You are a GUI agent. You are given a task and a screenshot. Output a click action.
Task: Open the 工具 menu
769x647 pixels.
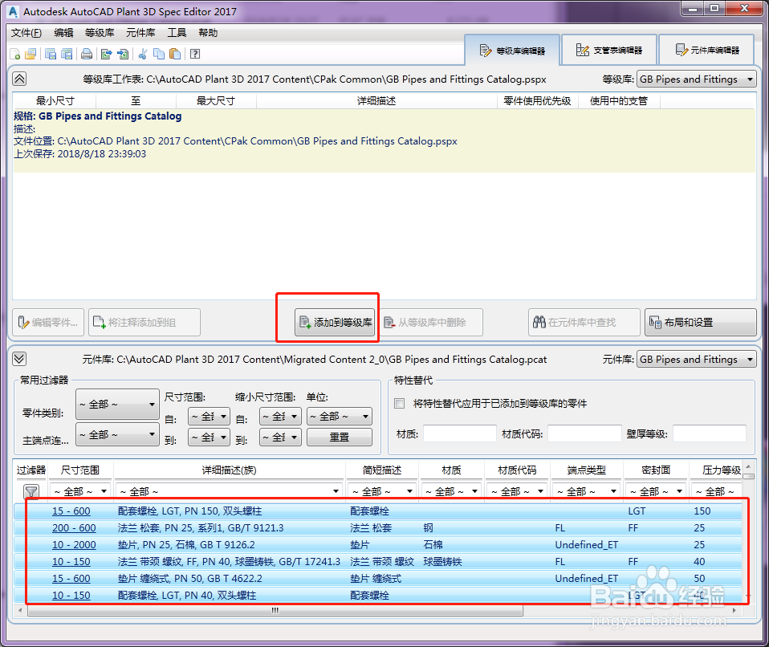point(177,33)
